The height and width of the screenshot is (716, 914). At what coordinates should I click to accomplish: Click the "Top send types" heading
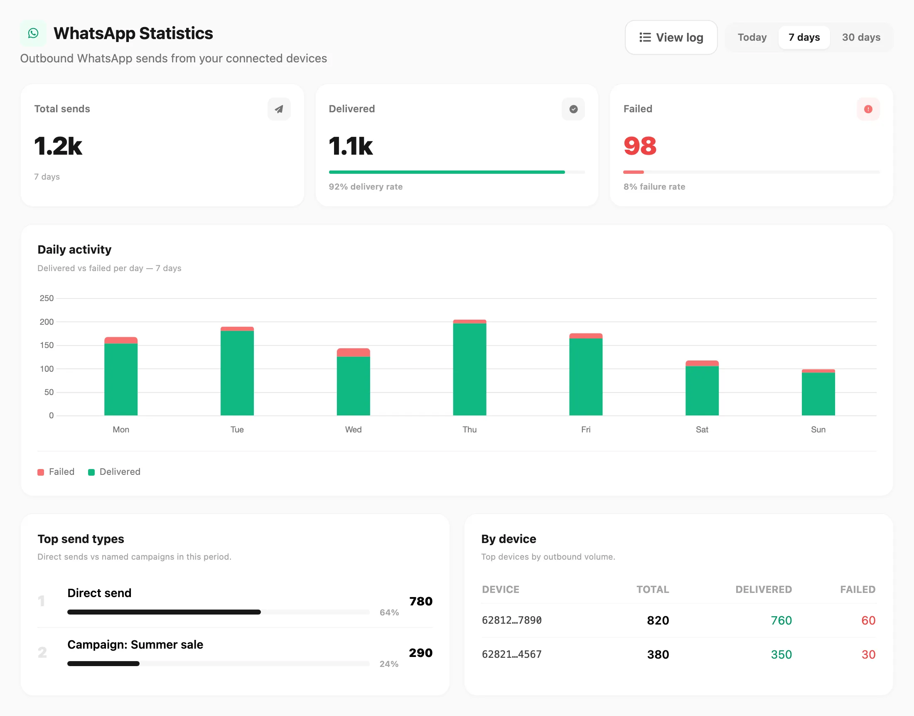(81, 539)
